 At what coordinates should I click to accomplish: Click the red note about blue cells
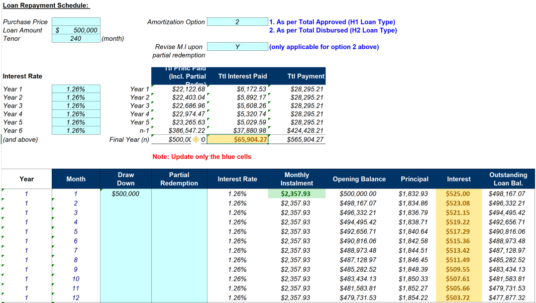coord(202,157)
